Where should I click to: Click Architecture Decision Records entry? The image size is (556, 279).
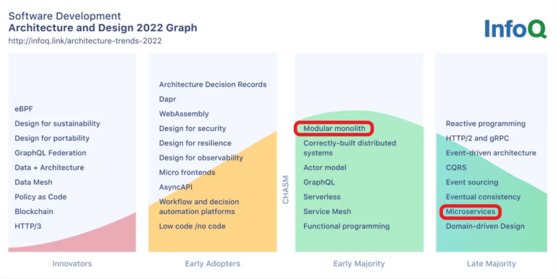pos(213,85)
